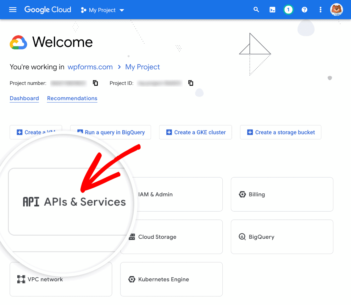Click the plus icon on Create a GKE cluster
This screenshot has width=351, height=305.
pyautogui.click(x=169, y=132)
